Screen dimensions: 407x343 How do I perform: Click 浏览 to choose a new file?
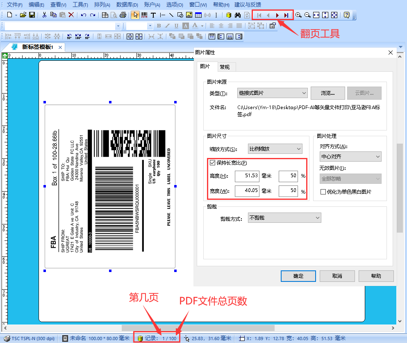tap(327, 93)
